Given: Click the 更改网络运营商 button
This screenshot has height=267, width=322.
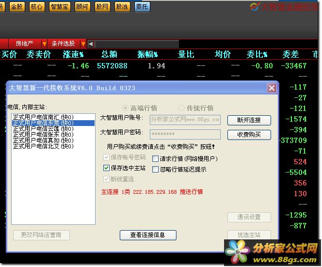Looking at the screenshot, I should (x=41, y=235).
